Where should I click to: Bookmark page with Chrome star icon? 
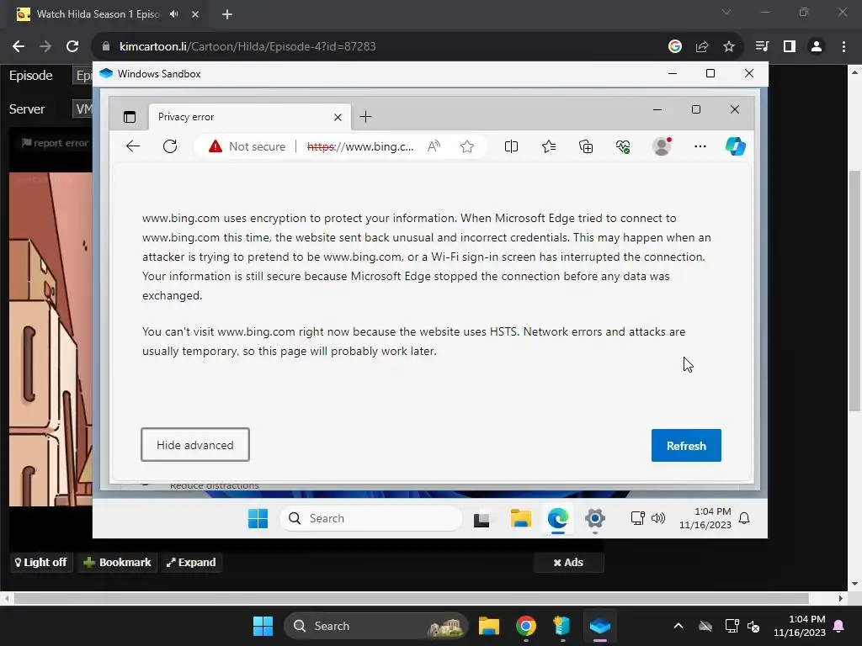coord(729,46)
